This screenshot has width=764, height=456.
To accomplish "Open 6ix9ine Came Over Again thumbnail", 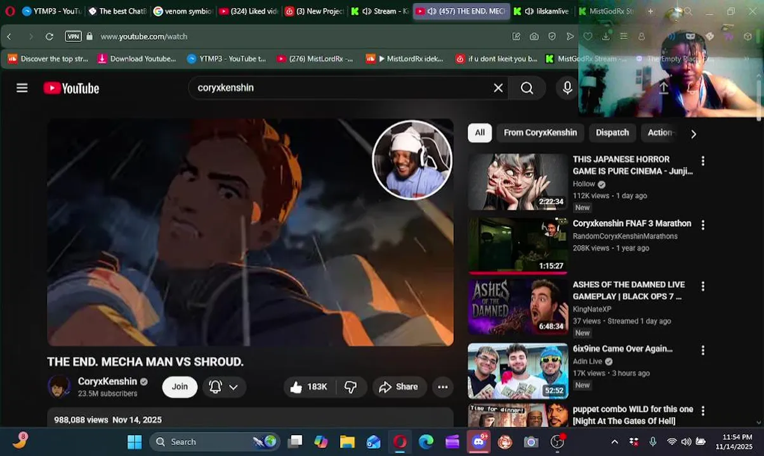I will click(x=518, y=371).
